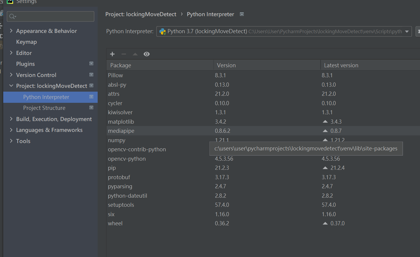The height and width of the screenshot is (257, 420).
Task: Collapse Project: lockingMoveDetect node
Action: click(x=11, y=86)
